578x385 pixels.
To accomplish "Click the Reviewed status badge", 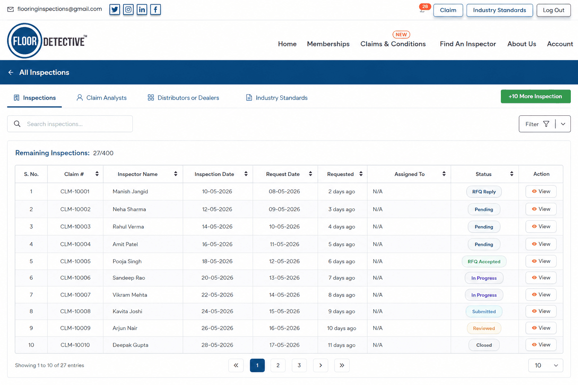I will click(x=484, y=328).
